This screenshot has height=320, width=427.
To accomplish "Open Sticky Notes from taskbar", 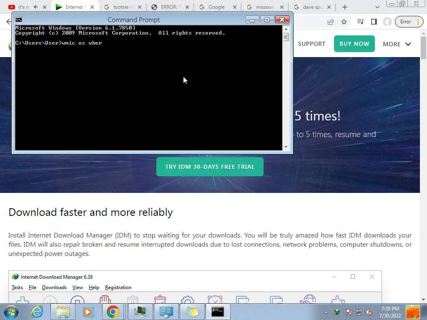I will pyautogui.click(x=192, y=312).
